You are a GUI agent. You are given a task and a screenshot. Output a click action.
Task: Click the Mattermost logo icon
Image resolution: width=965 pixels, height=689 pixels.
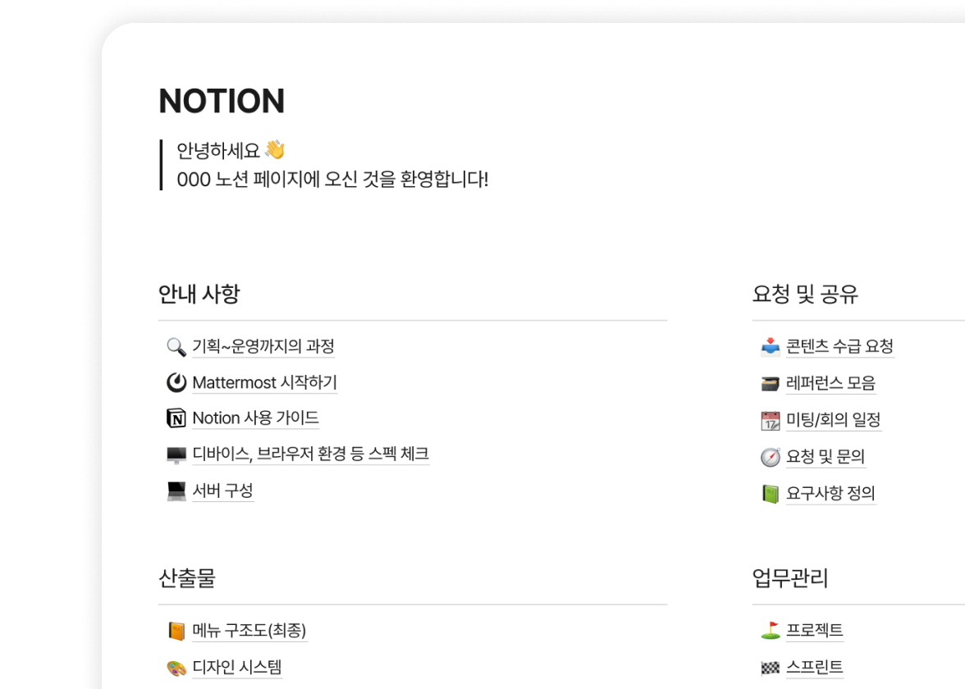click(176, 382)
